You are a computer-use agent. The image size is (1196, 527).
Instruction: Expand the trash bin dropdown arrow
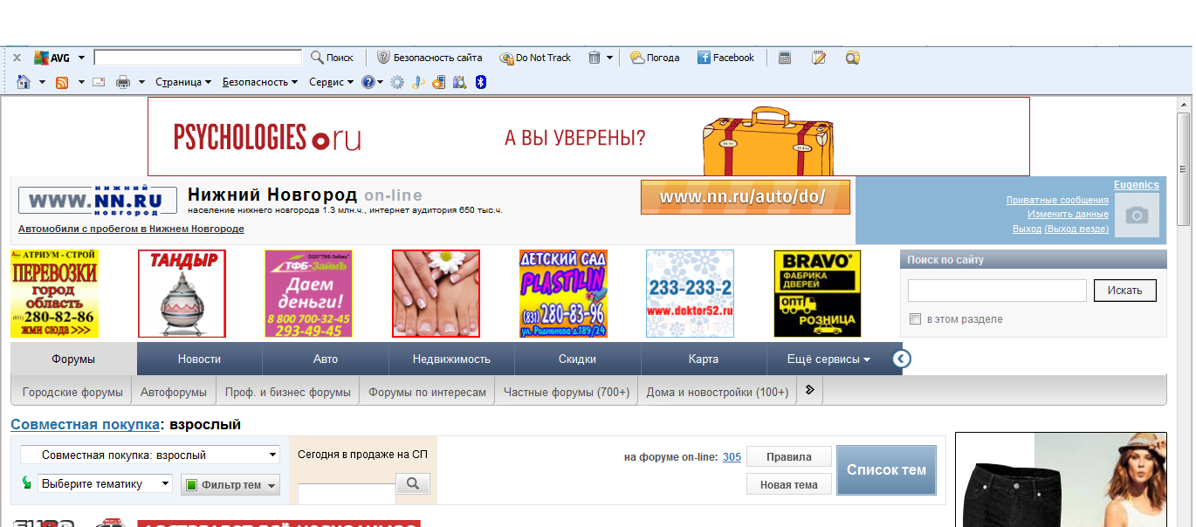tap(609, 58)
